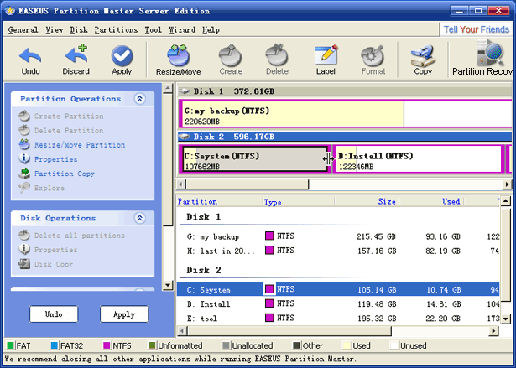Collapse the Partition Operations panel
The width and height of the screenshot is (516, 368).
click(139, 99)
